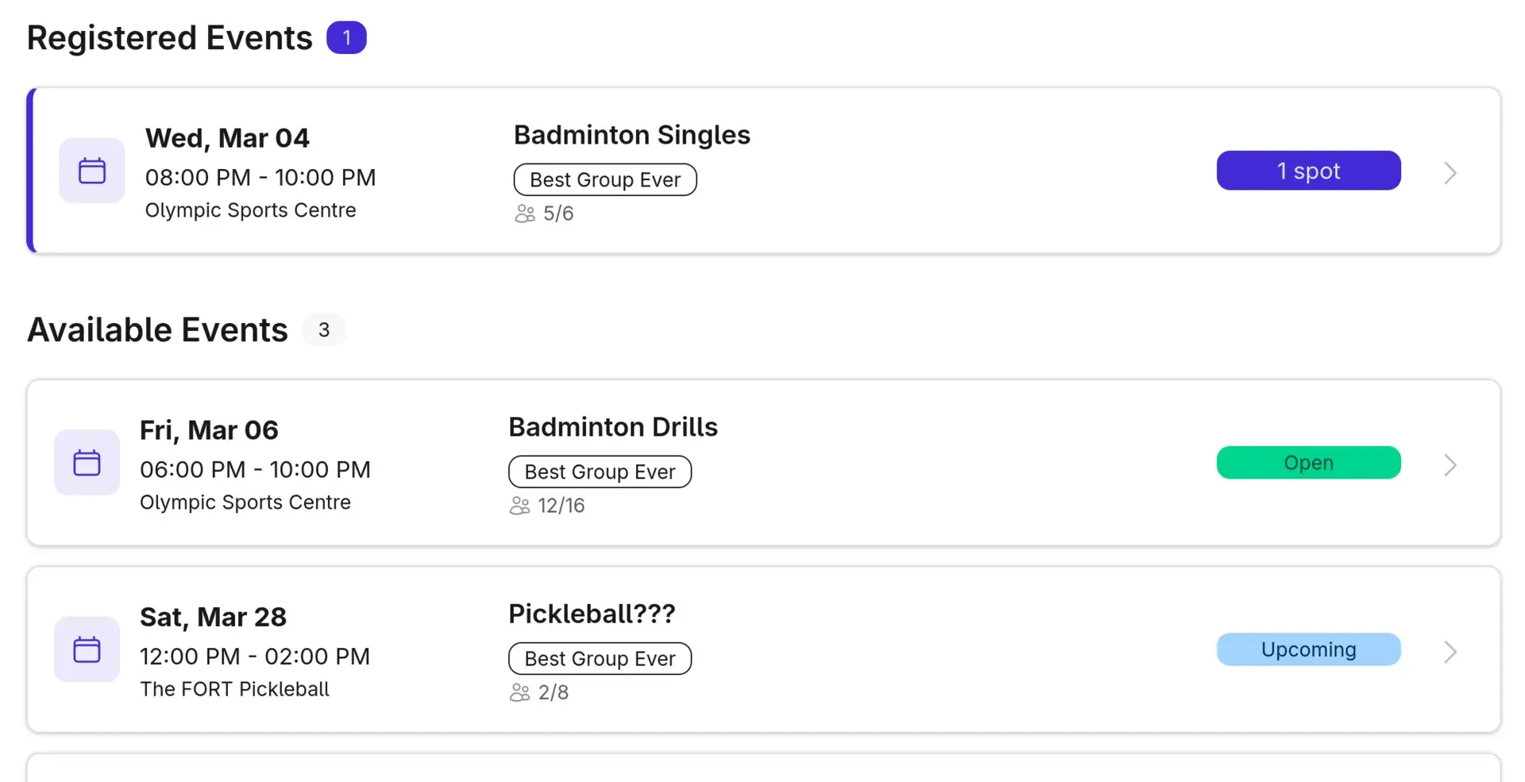The width and height of the screenshot is (1525, 782).
Task: Expand the Badminton Singles event details
Action: click(1450, 172)
